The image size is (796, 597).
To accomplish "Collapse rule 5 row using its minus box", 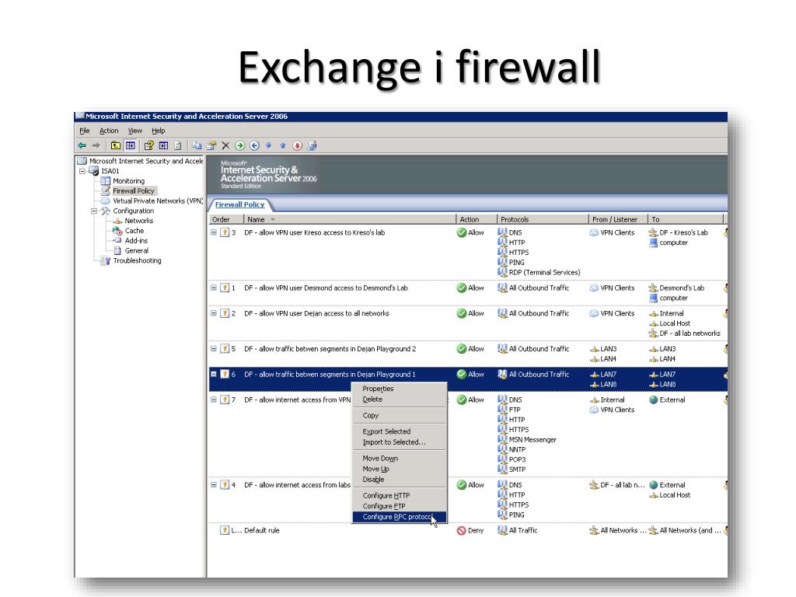I will tap(214, 349).
